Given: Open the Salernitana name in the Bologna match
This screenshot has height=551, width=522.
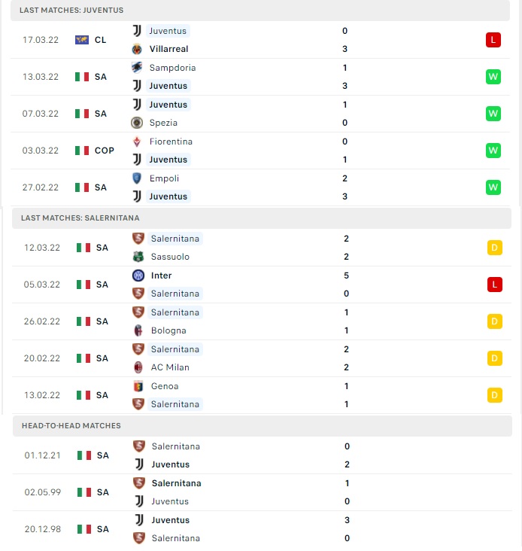Looking at the screenshot, I should (x=175, y=312).
